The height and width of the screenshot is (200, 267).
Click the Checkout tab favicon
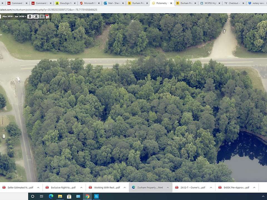point(226,3)
